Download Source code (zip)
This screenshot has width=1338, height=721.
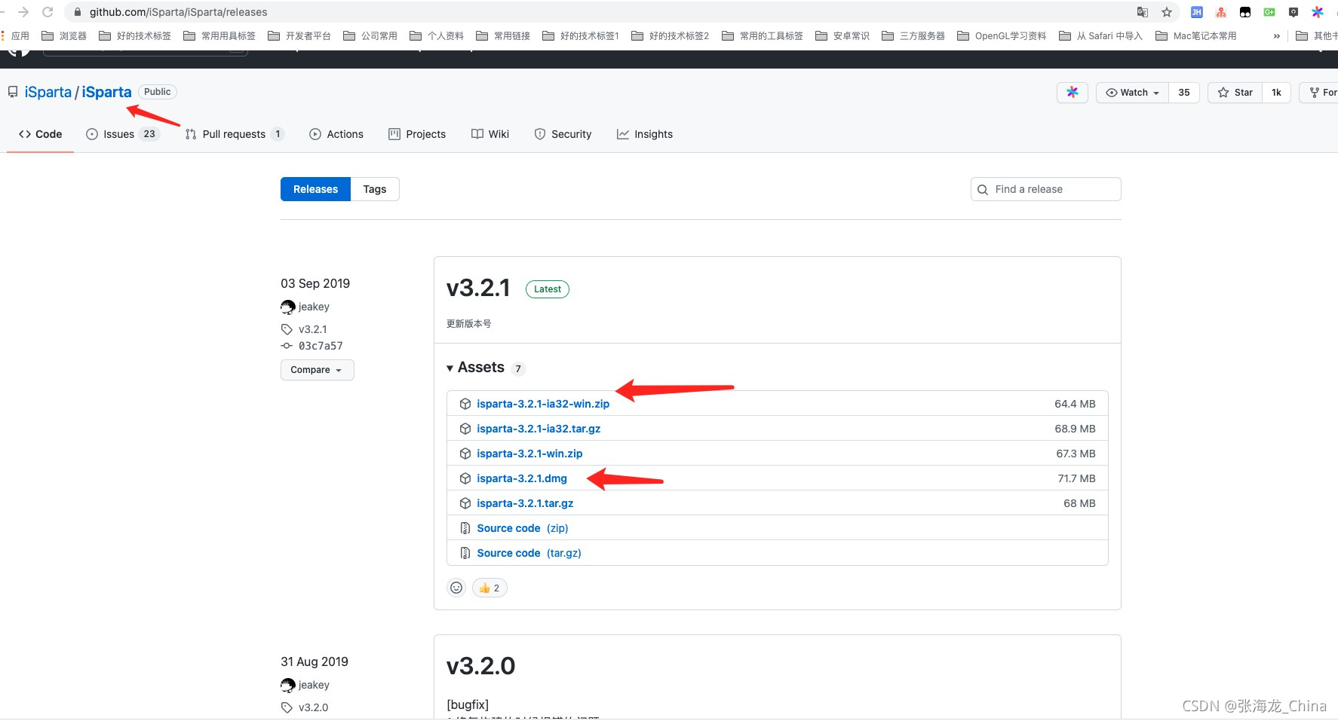click(x=522, y=528)
